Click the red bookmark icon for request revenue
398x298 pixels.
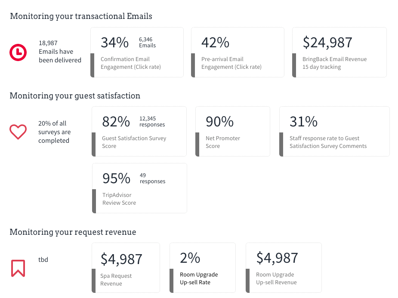tap(18, 267)
